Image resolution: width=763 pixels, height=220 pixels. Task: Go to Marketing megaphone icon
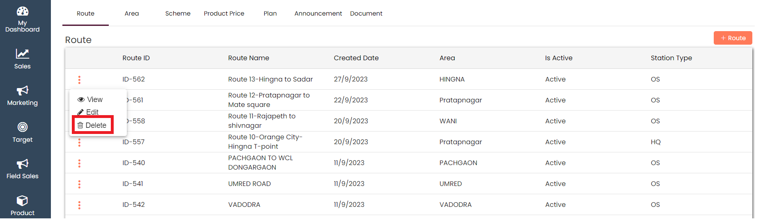23,91
